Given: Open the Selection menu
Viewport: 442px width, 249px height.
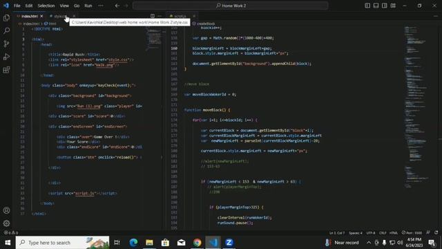Looking at the screenshot, I should (x=46, y=6).
